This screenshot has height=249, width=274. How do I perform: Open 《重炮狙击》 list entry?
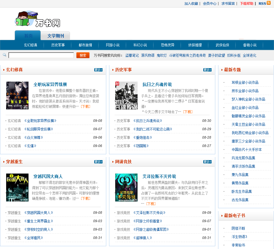(143, 137)
